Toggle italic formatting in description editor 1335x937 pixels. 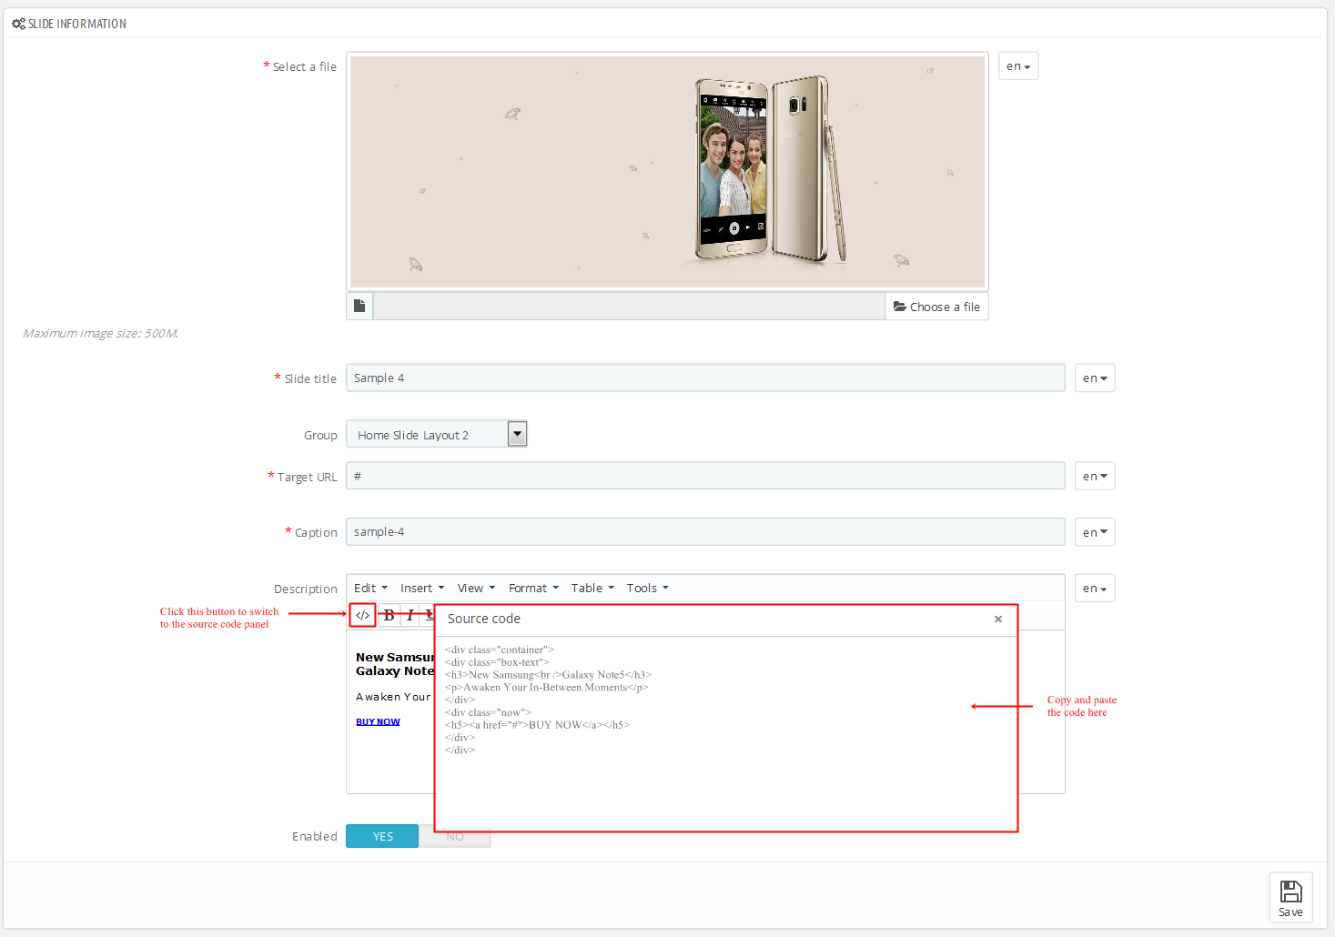[410, 615]
